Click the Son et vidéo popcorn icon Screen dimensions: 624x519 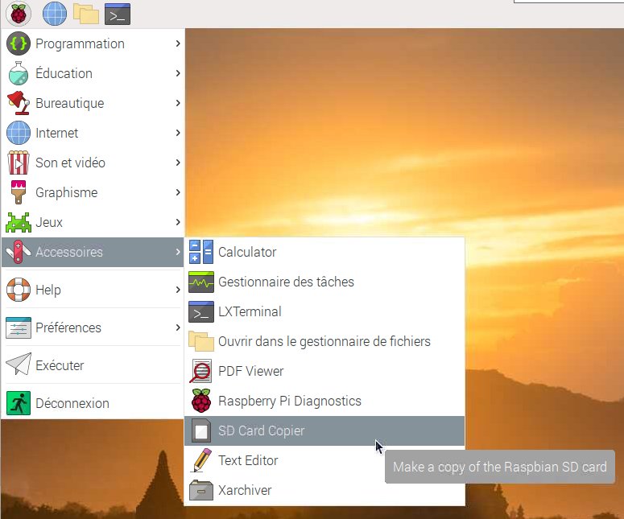19,163
